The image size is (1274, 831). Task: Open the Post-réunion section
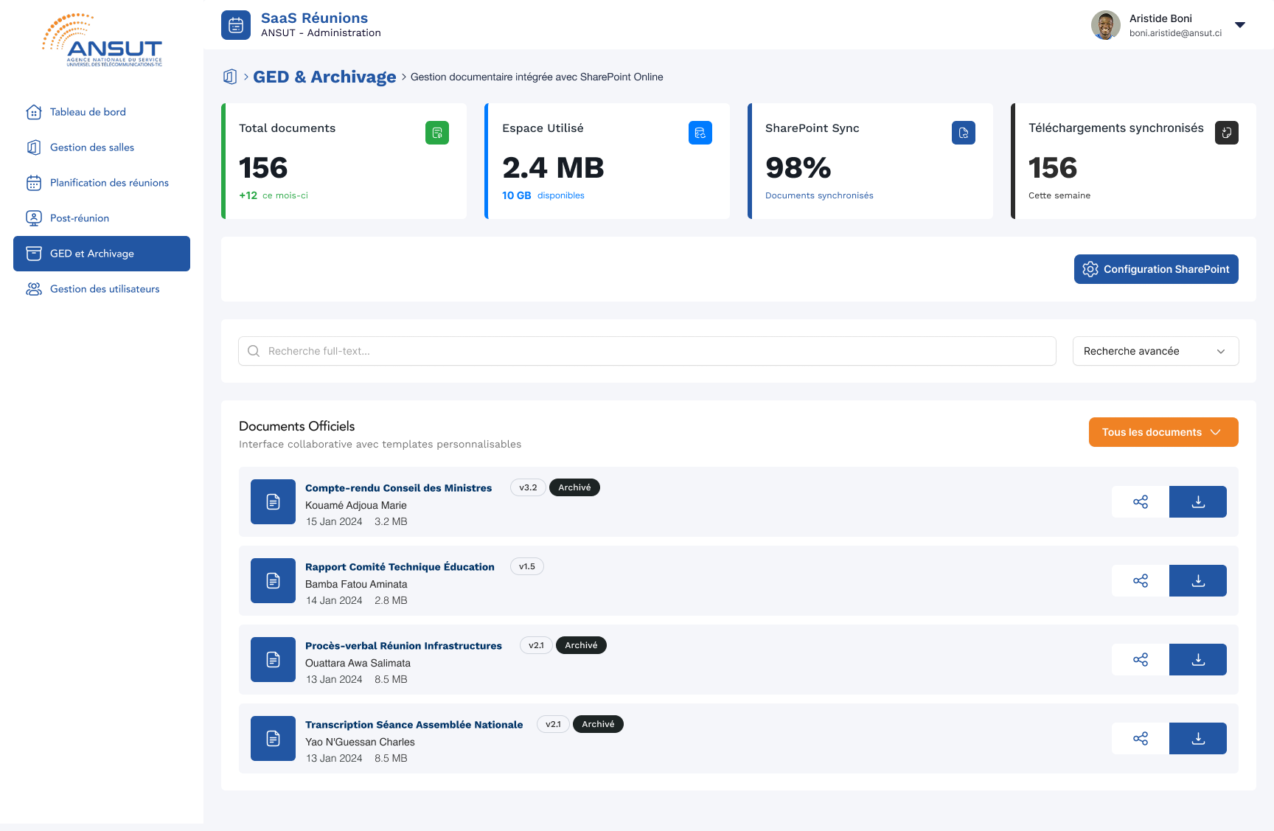102,218
